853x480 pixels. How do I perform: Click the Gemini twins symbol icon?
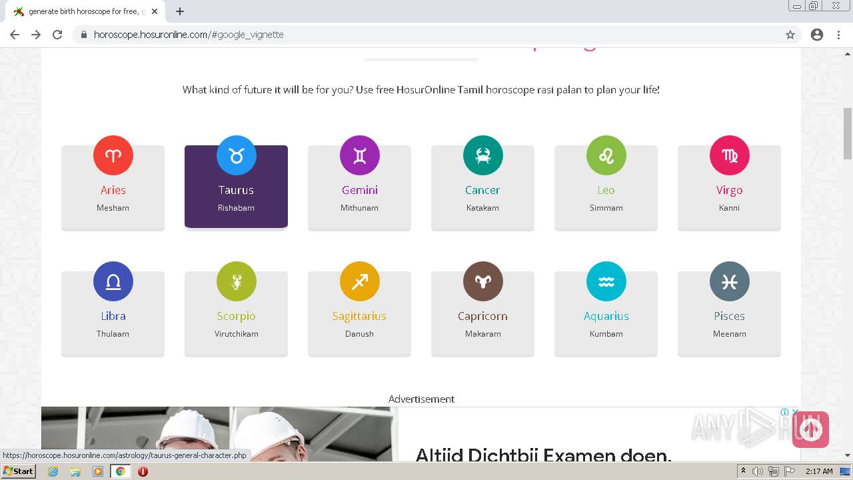coord(360,155)
